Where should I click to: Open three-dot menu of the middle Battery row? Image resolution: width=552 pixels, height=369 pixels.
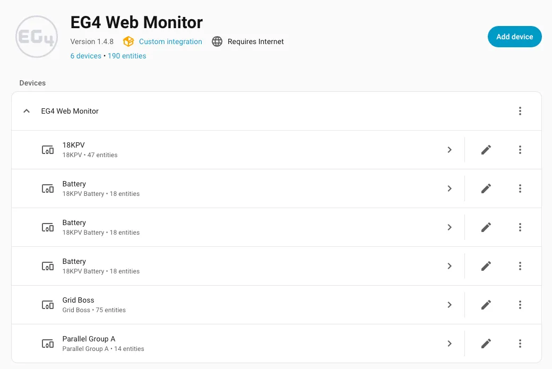520,227
